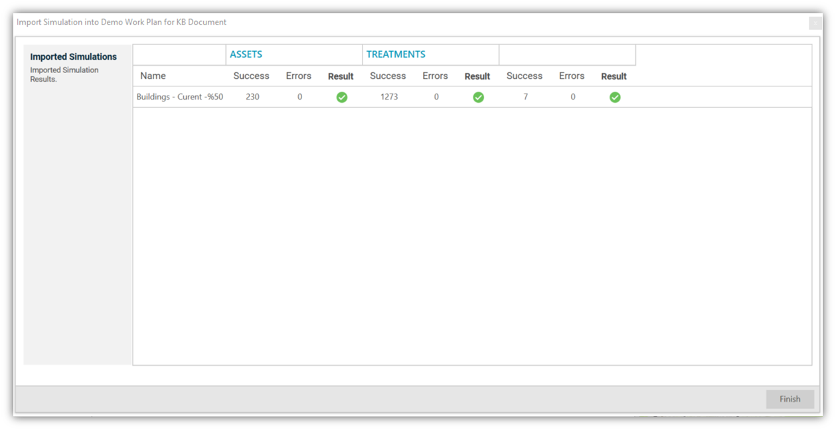Select the Treatments success value 1273

[x=389, y=97]
